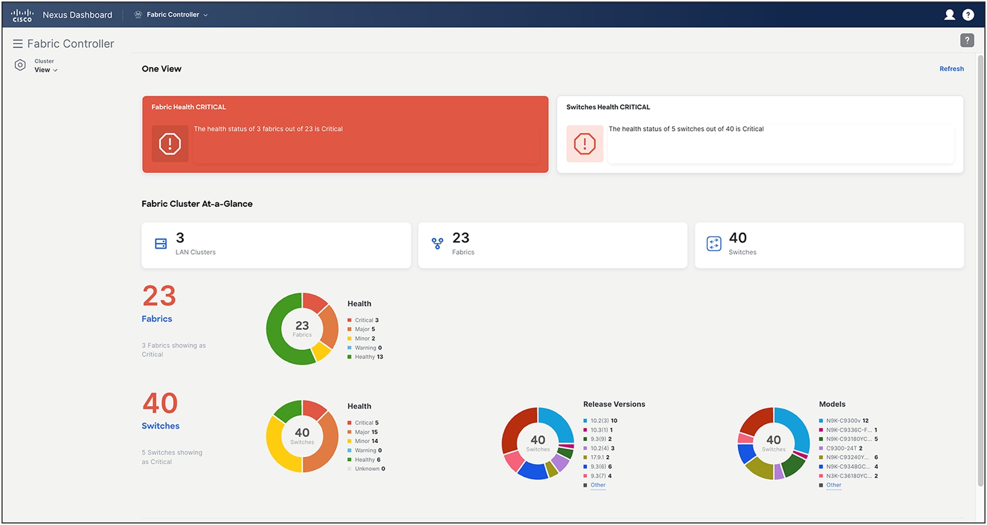Click N9K-C9348GC model legend entry
Screen dimensions: 987x525
pos(848,467)
